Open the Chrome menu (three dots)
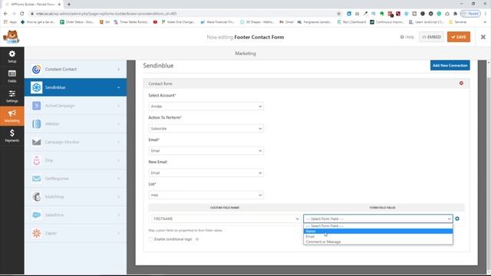Viewport: 491px width, 276px height. (x=486, y=14)
